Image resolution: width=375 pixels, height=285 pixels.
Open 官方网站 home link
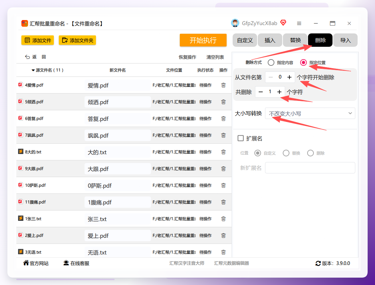pyautogui.click(x=36, y=263)
